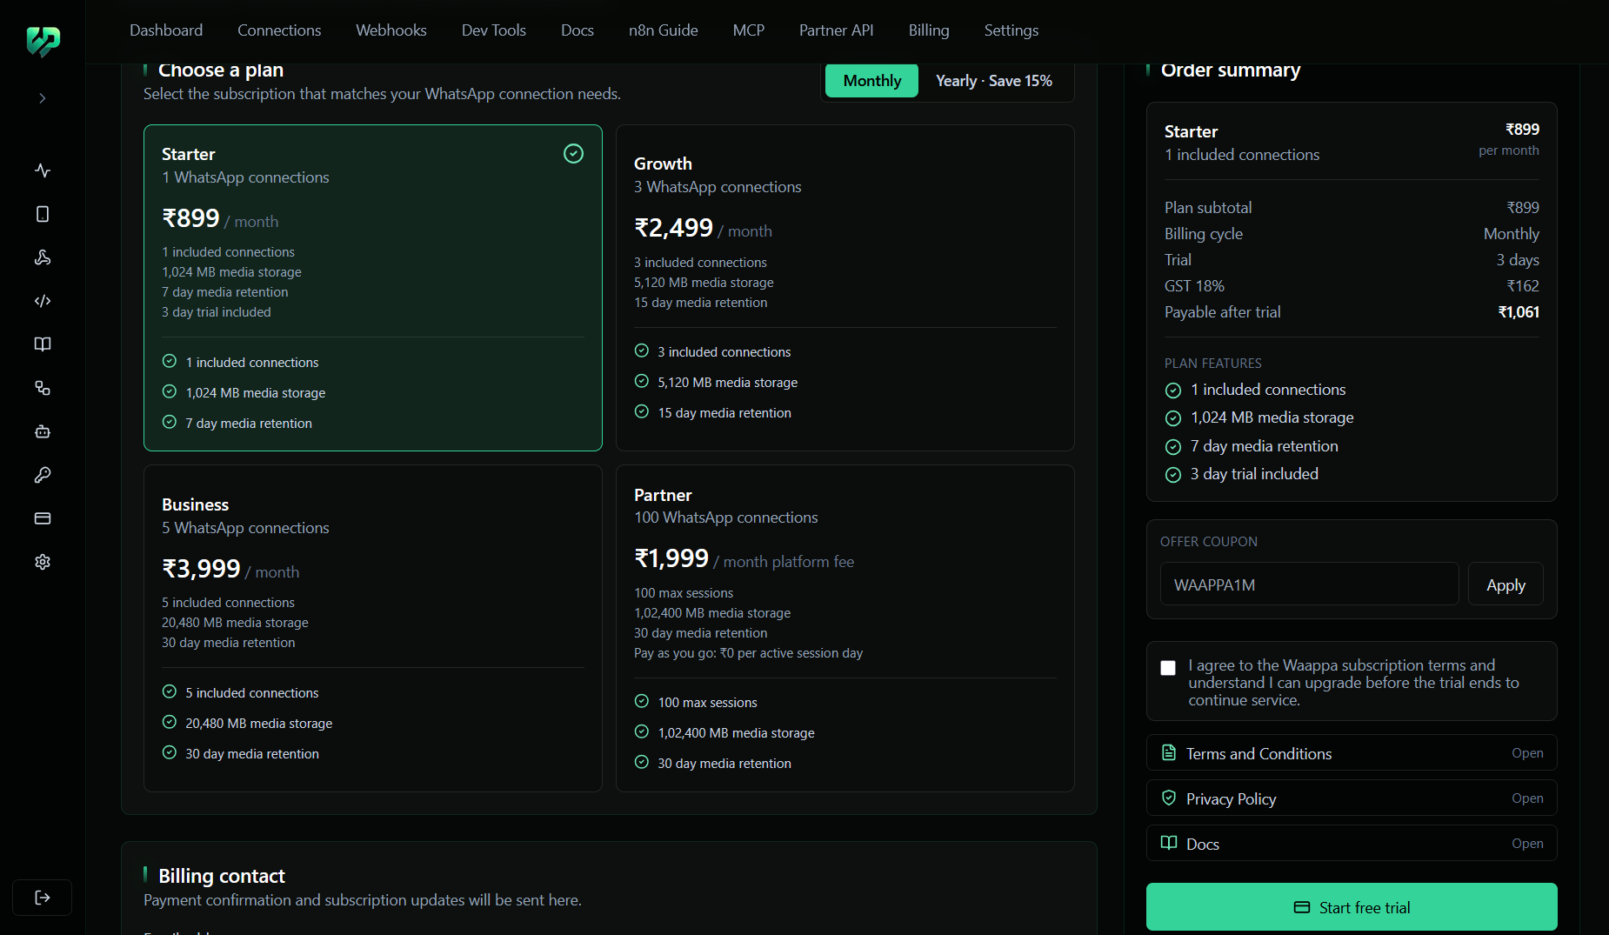
Task: Click the 'GST 18%' row label
Action: [1194, 286]
